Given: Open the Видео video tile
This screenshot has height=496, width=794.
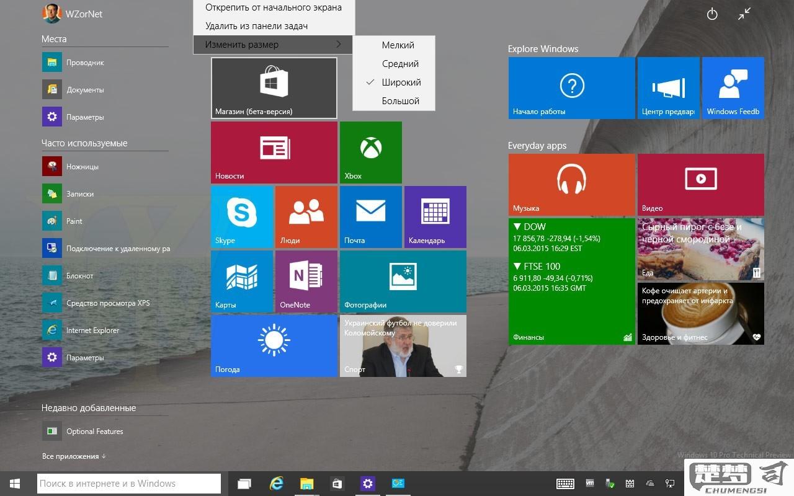Looking at the screenshot, I should pos(701,185).
